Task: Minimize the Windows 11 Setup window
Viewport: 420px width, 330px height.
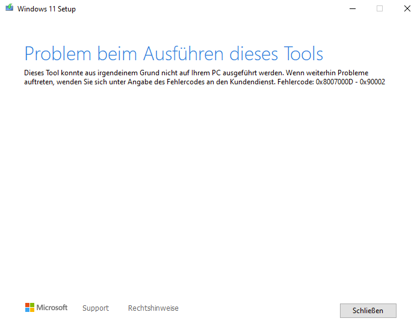Action: tap(353, 8)
